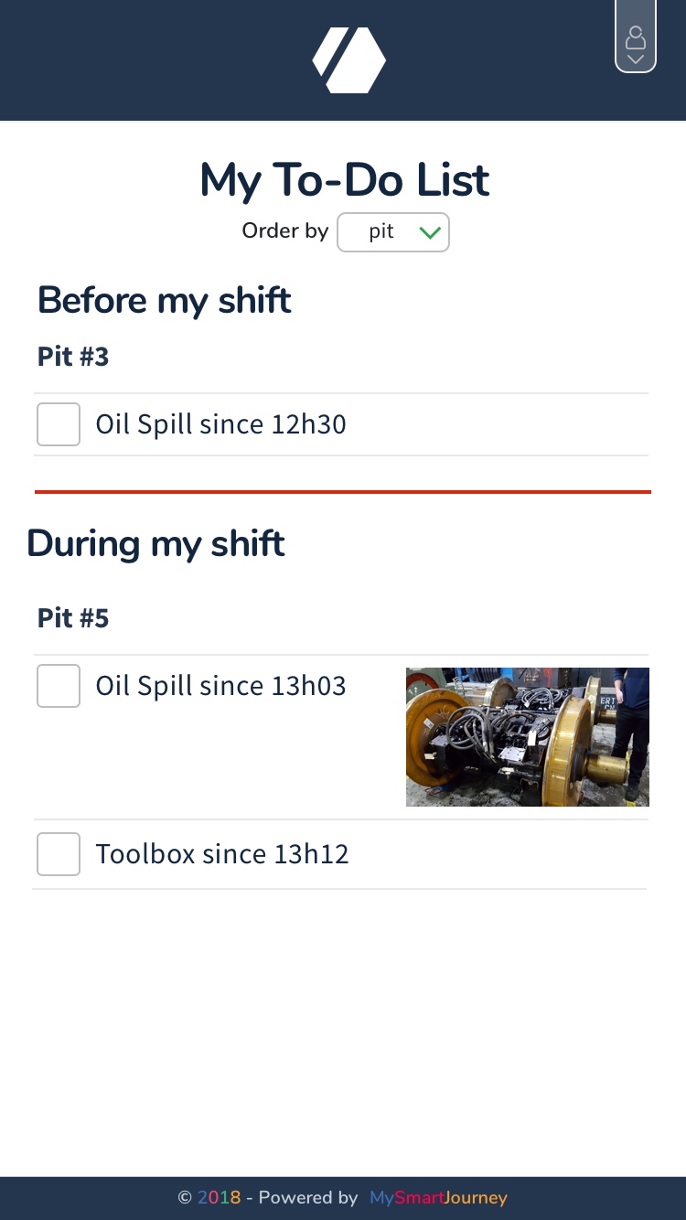Check the Oil Spill since 12h30 box

coord(59,424)
